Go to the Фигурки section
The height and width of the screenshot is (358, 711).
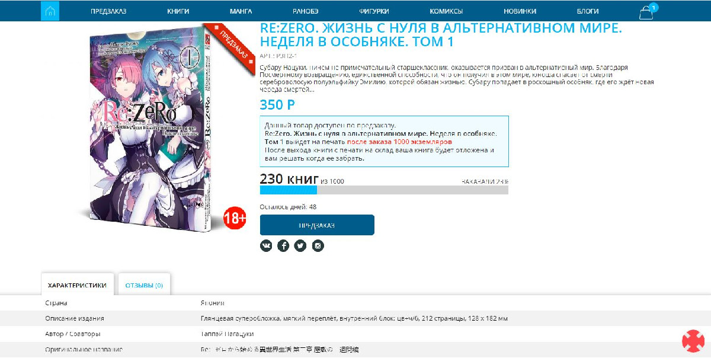click(x=374, y=11)
